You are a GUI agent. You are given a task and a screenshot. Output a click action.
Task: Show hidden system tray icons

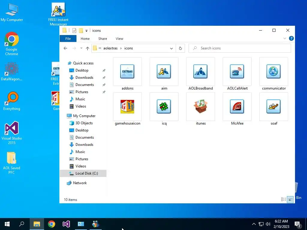(254, 224)
